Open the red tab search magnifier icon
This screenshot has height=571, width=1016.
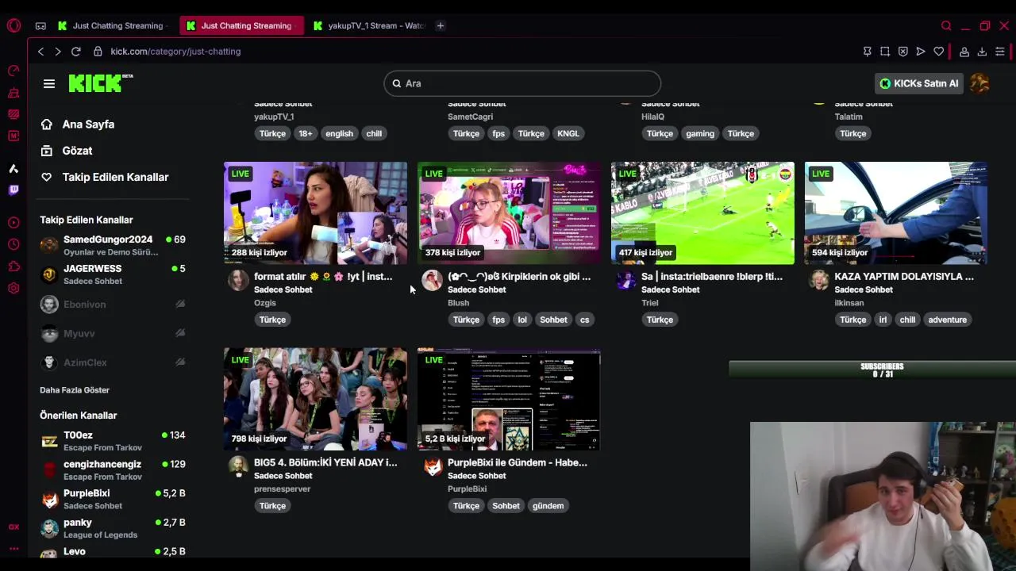tap(946, 25)
